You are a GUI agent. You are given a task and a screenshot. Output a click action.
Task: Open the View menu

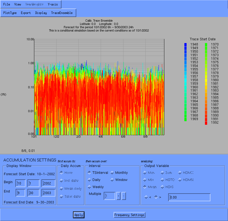pos(18,4)
